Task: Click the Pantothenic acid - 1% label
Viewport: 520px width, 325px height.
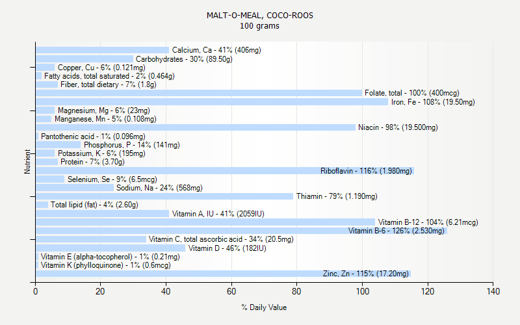Action: (x=93, y=136)
